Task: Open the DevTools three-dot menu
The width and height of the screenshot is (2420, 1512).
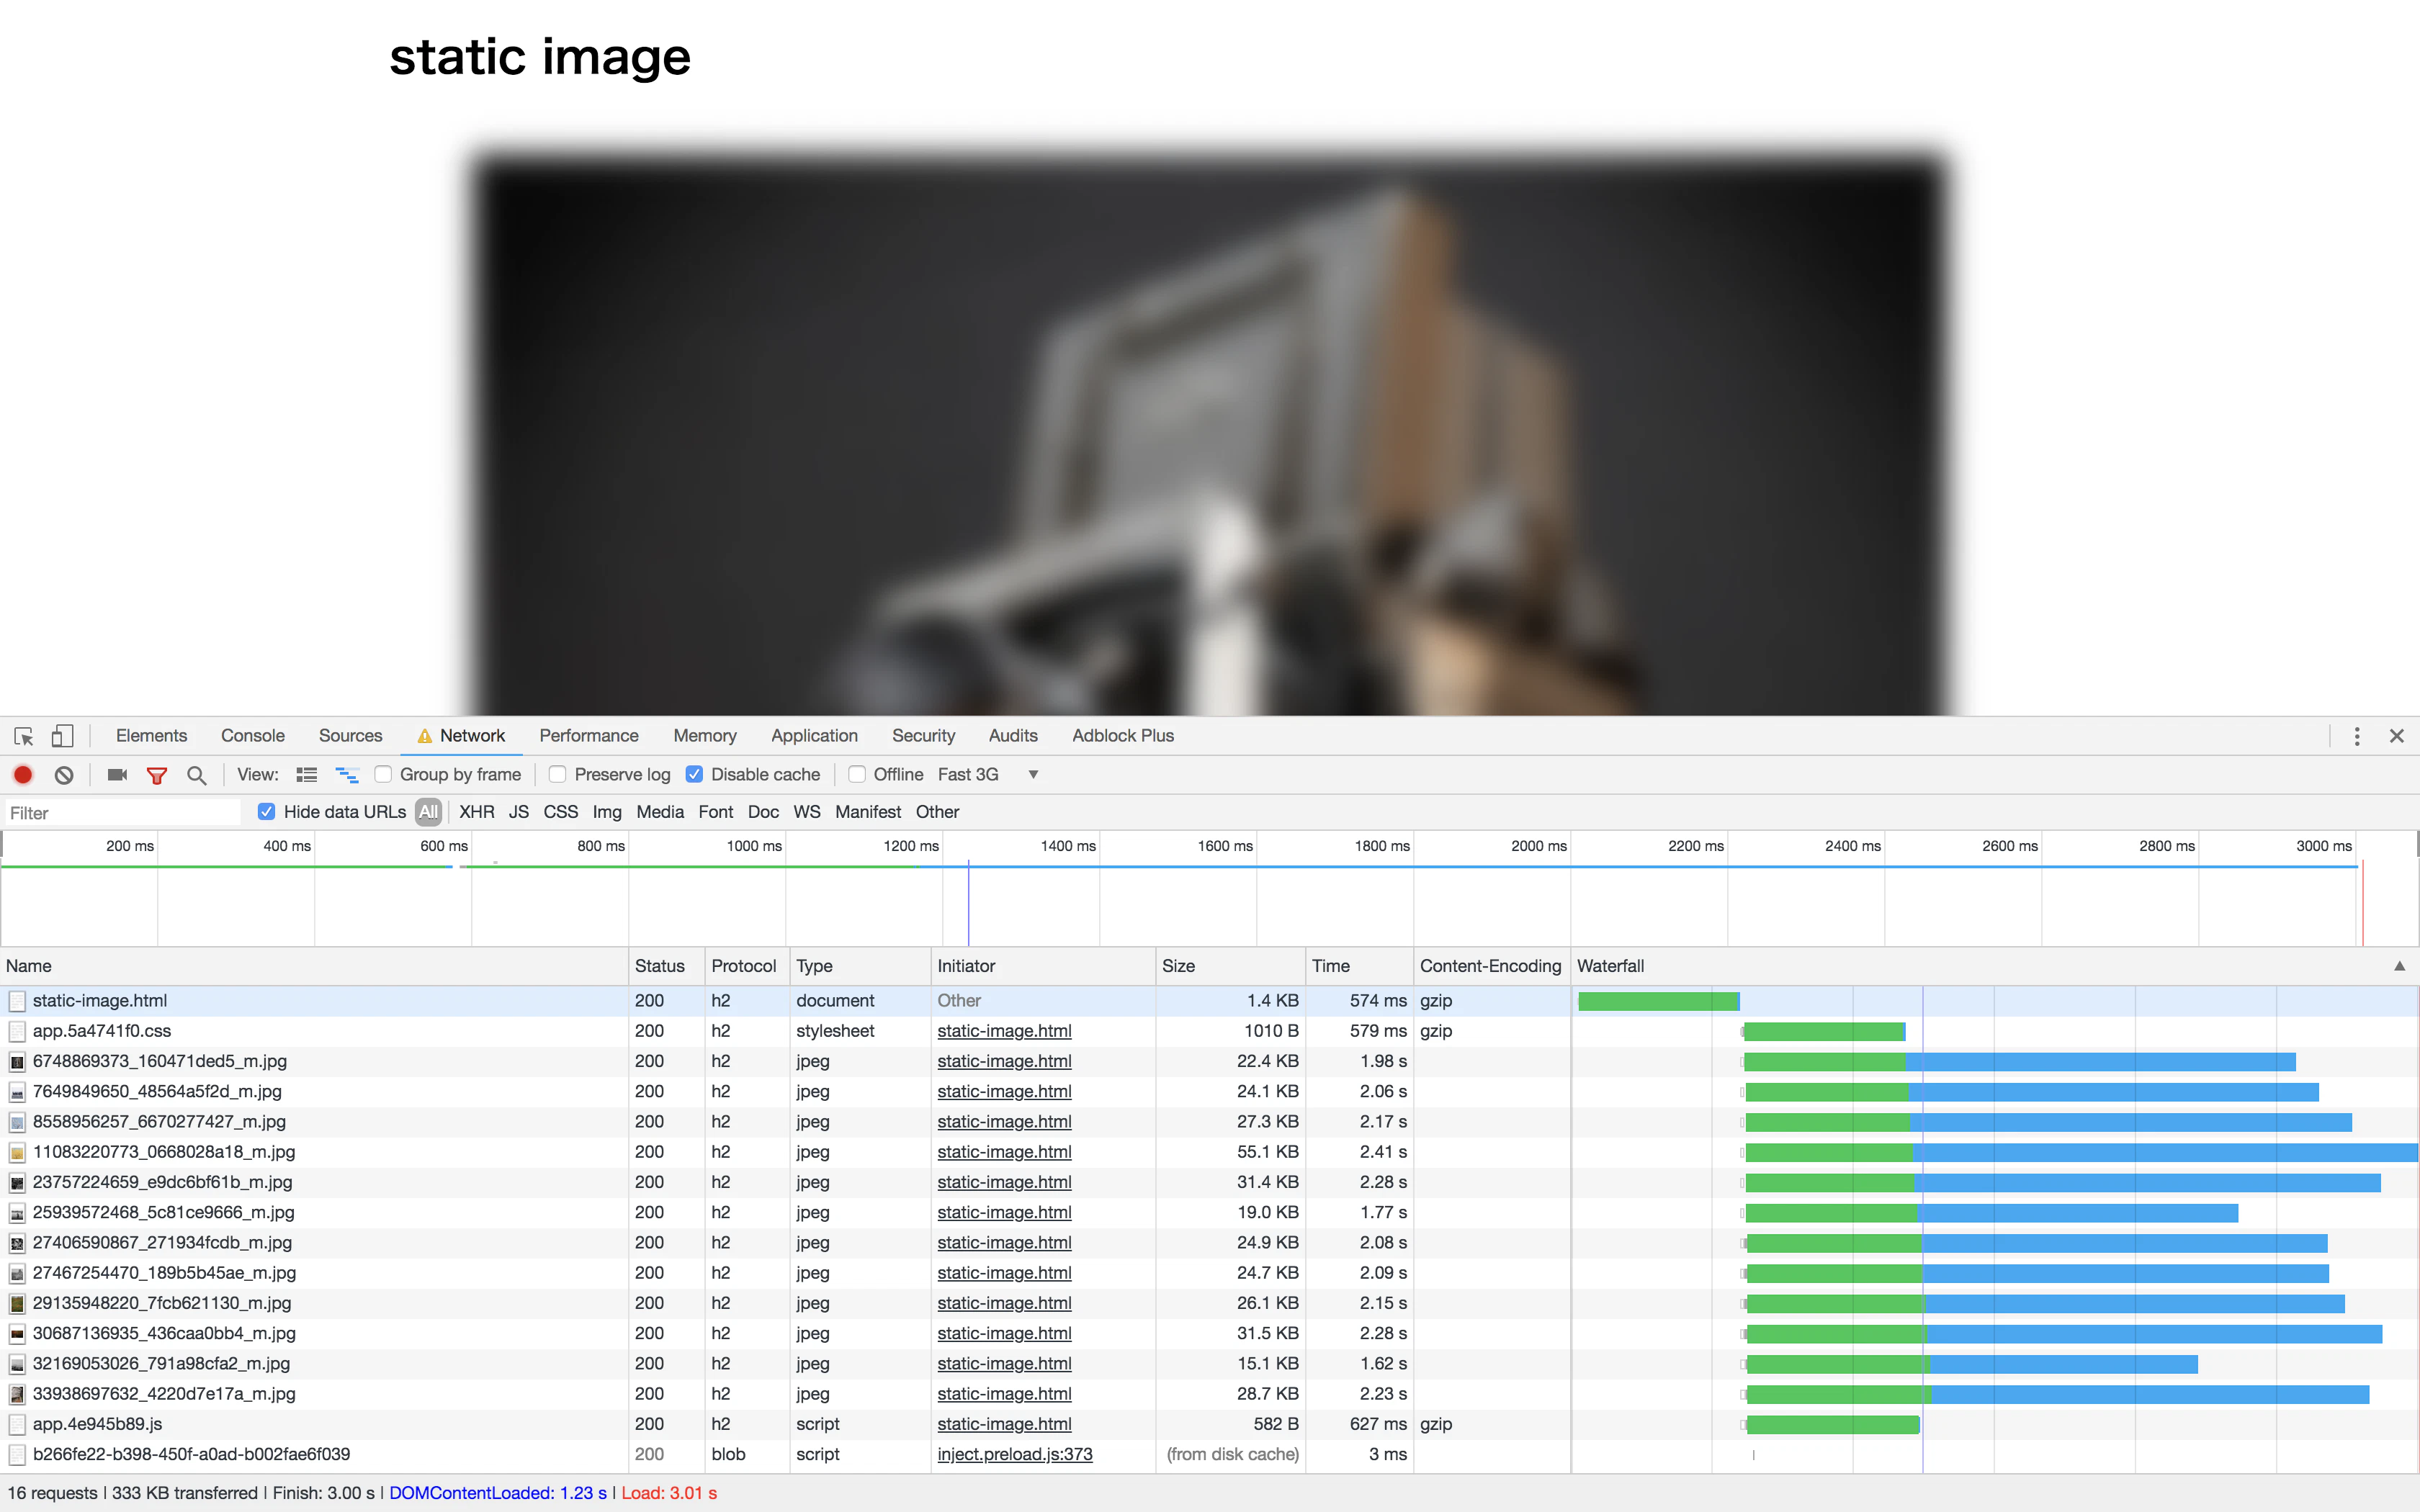Action: click(x=2357, y=736)
